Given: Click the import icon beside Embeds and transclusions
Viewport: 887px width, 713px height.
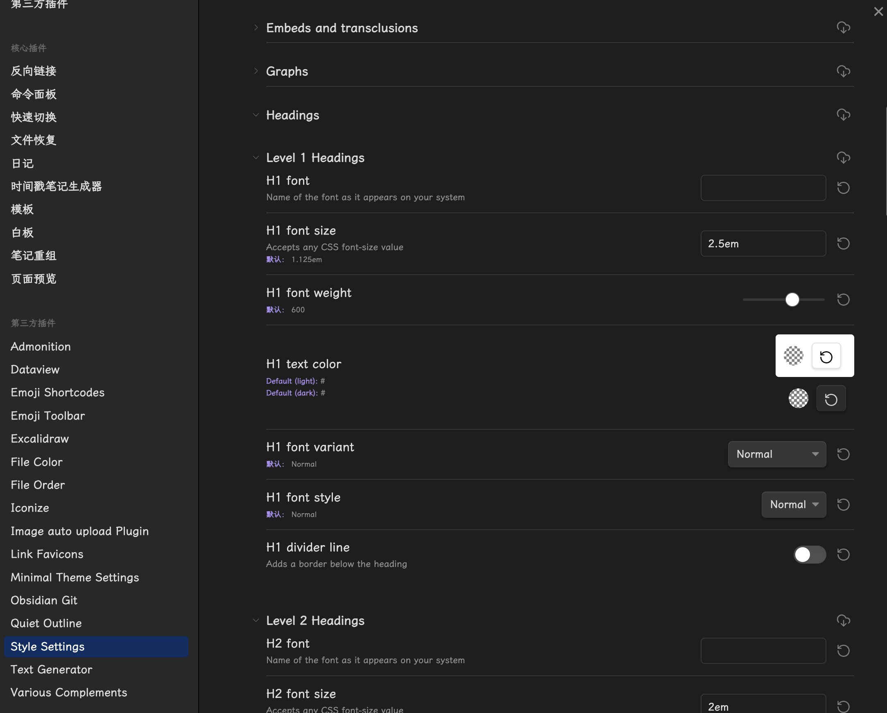Looking at the screenshot, I should pos(843,27).
